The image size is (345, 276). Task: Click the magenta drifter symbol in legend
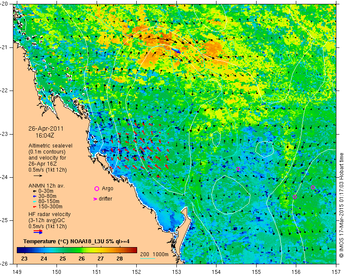point(95,199)
